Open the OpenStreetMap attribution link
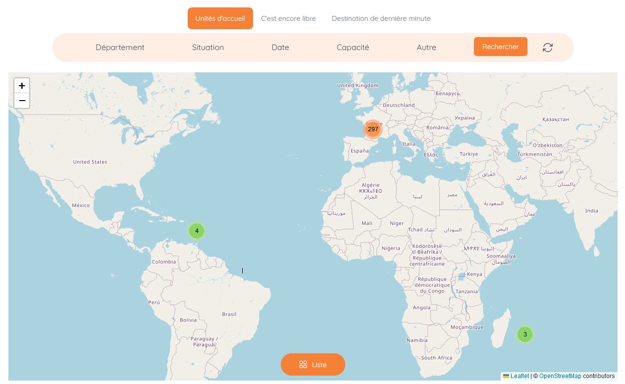This screenshot has width=625, height=384. [x=560, y=376]
